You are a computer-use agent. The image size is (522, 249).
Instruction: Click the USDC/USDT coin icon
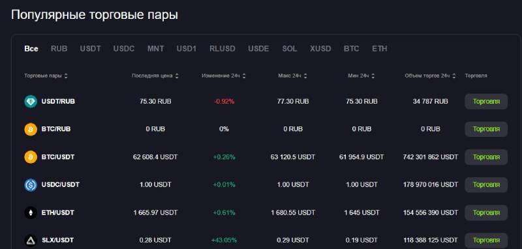pyautogui.click(x=31, y=185)
